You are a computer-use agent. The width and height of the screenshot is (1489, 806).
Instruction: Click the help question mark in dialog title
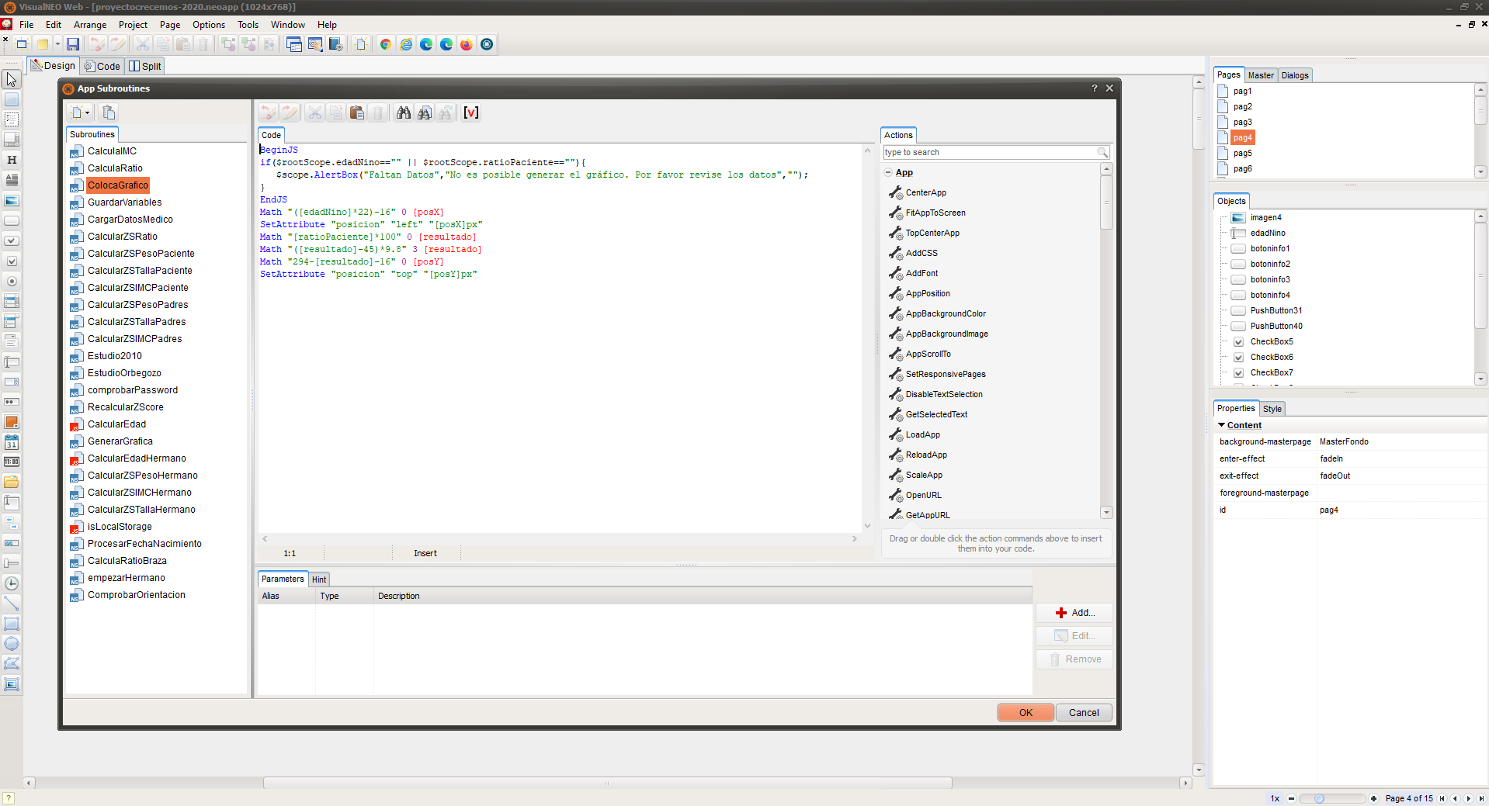pos(1095,88)
